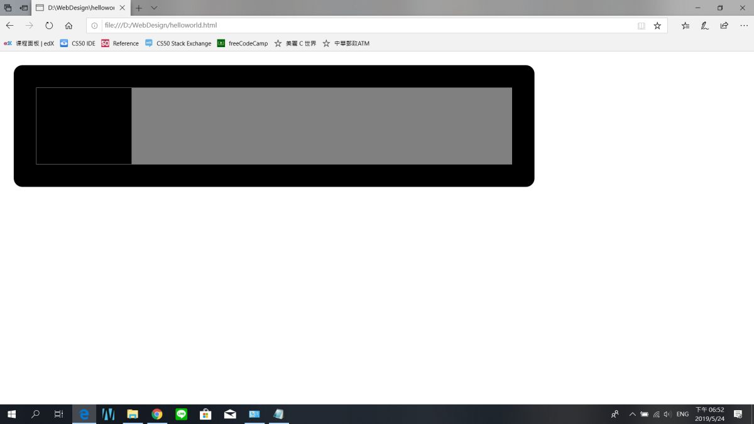Open the Windows Start menu
This screenshot has height=424, width=754.
coord(11,414)
